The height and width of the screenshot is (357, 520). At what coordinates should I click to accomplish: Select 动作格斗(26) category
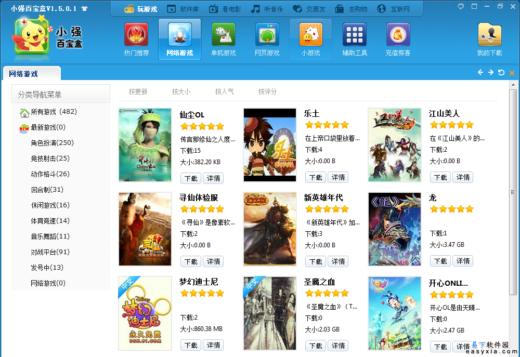(50, 174)
